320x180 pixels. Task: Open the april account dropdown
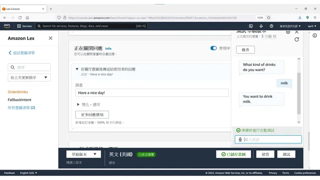point(312,26)
